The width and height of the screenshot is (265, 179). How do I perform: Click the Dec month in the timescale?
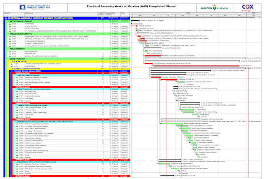(239, 15)
